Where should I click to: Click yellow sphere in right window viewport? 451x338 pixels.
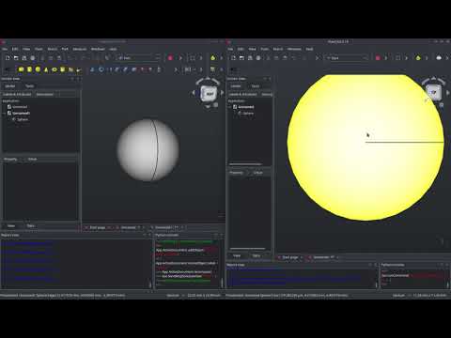[365, 147]
